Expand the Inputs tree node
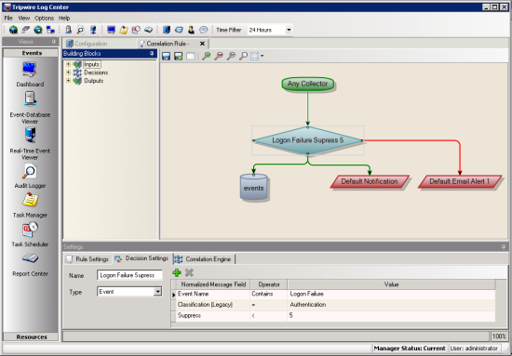This screenshot has height=356, width=512. pyautogui.click(x=68, y=64)
